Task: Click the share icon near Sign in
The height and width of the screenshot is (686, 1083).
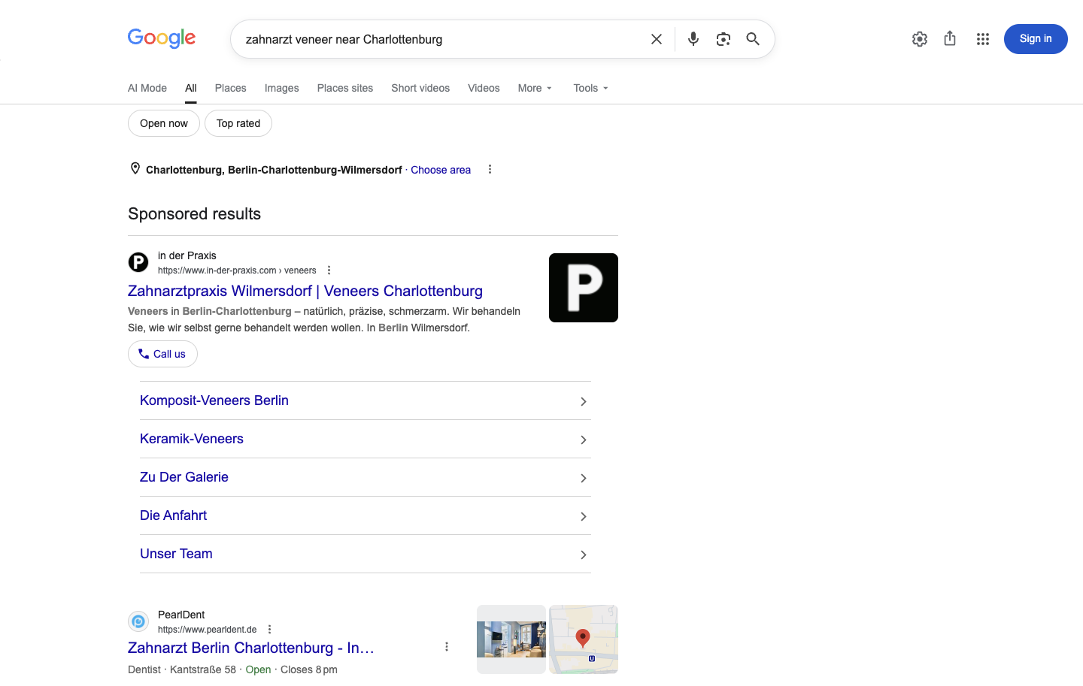Action: pyautogui.click(x=950, y=38)
